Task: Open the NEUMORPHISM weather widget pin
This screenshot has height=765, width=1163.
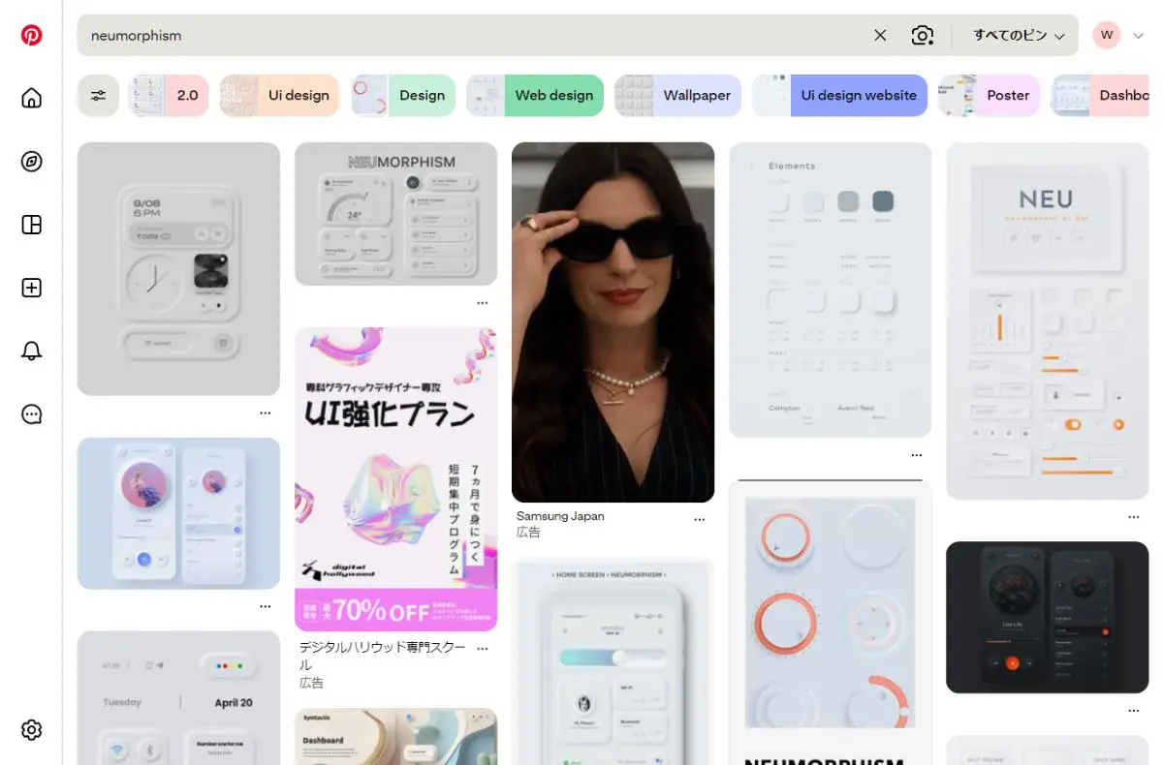Action: click(x=395, y=214)
